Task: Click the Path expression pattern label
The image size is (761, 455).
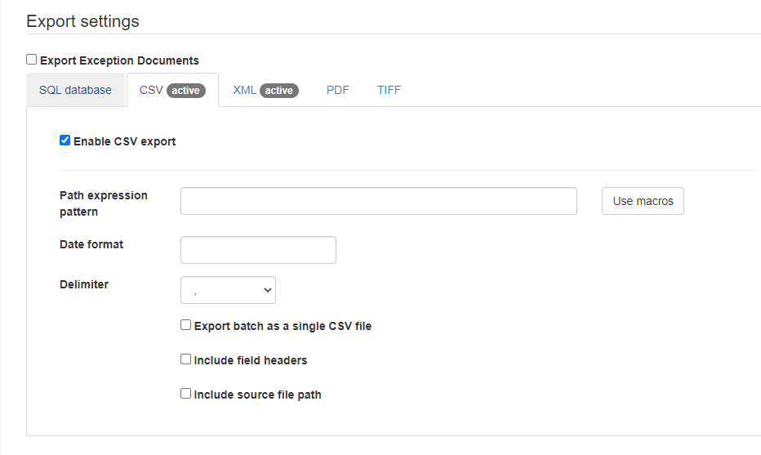Action: pos(104,203)
